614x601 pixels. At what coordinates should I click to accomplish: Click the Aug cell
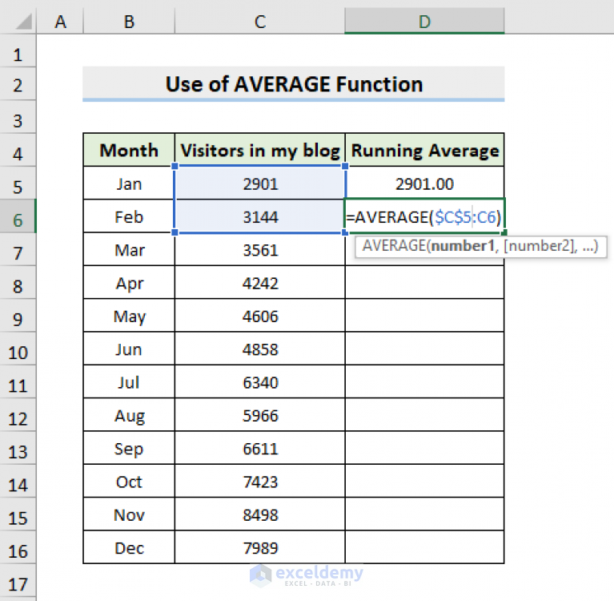pos(129,415)
